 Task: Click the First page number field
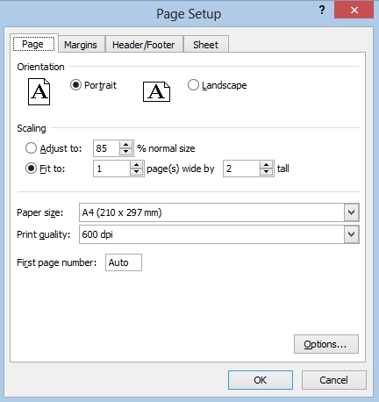(x=124, y=262)
